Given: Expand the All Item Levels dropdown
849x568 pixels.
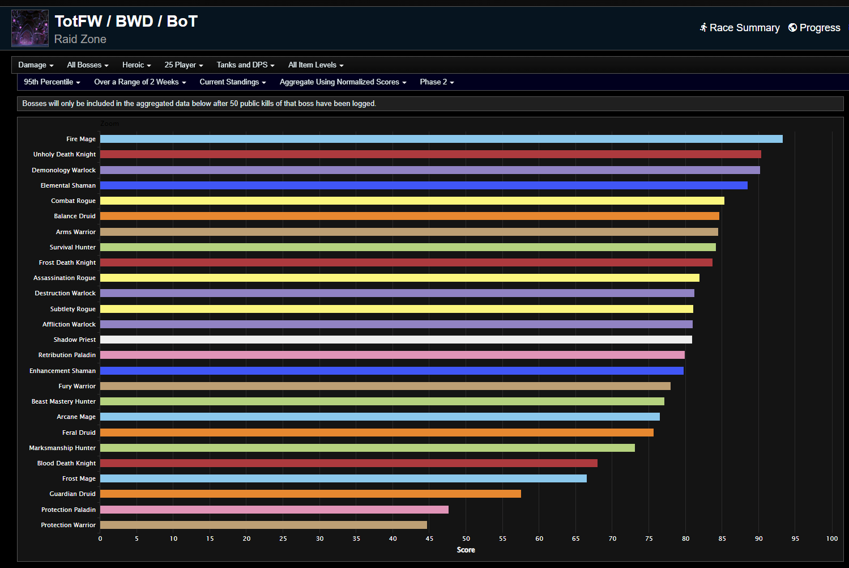Looking at the screenshot, I should coord(315,65).
